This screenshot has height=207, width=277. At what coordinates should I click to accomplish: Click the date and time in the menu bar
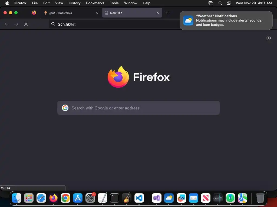coord(254,3)
